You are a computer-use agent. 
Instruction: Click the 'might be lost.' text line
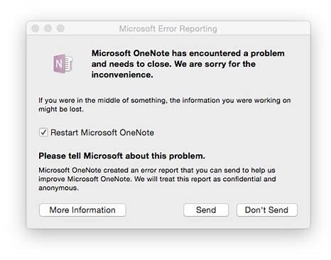[x=61, y=109]
